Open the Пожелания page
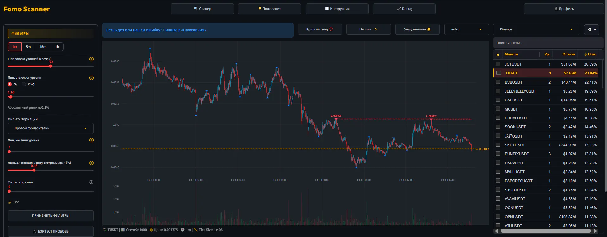Screen dimensions: 607x237 [x=269, y=9]
